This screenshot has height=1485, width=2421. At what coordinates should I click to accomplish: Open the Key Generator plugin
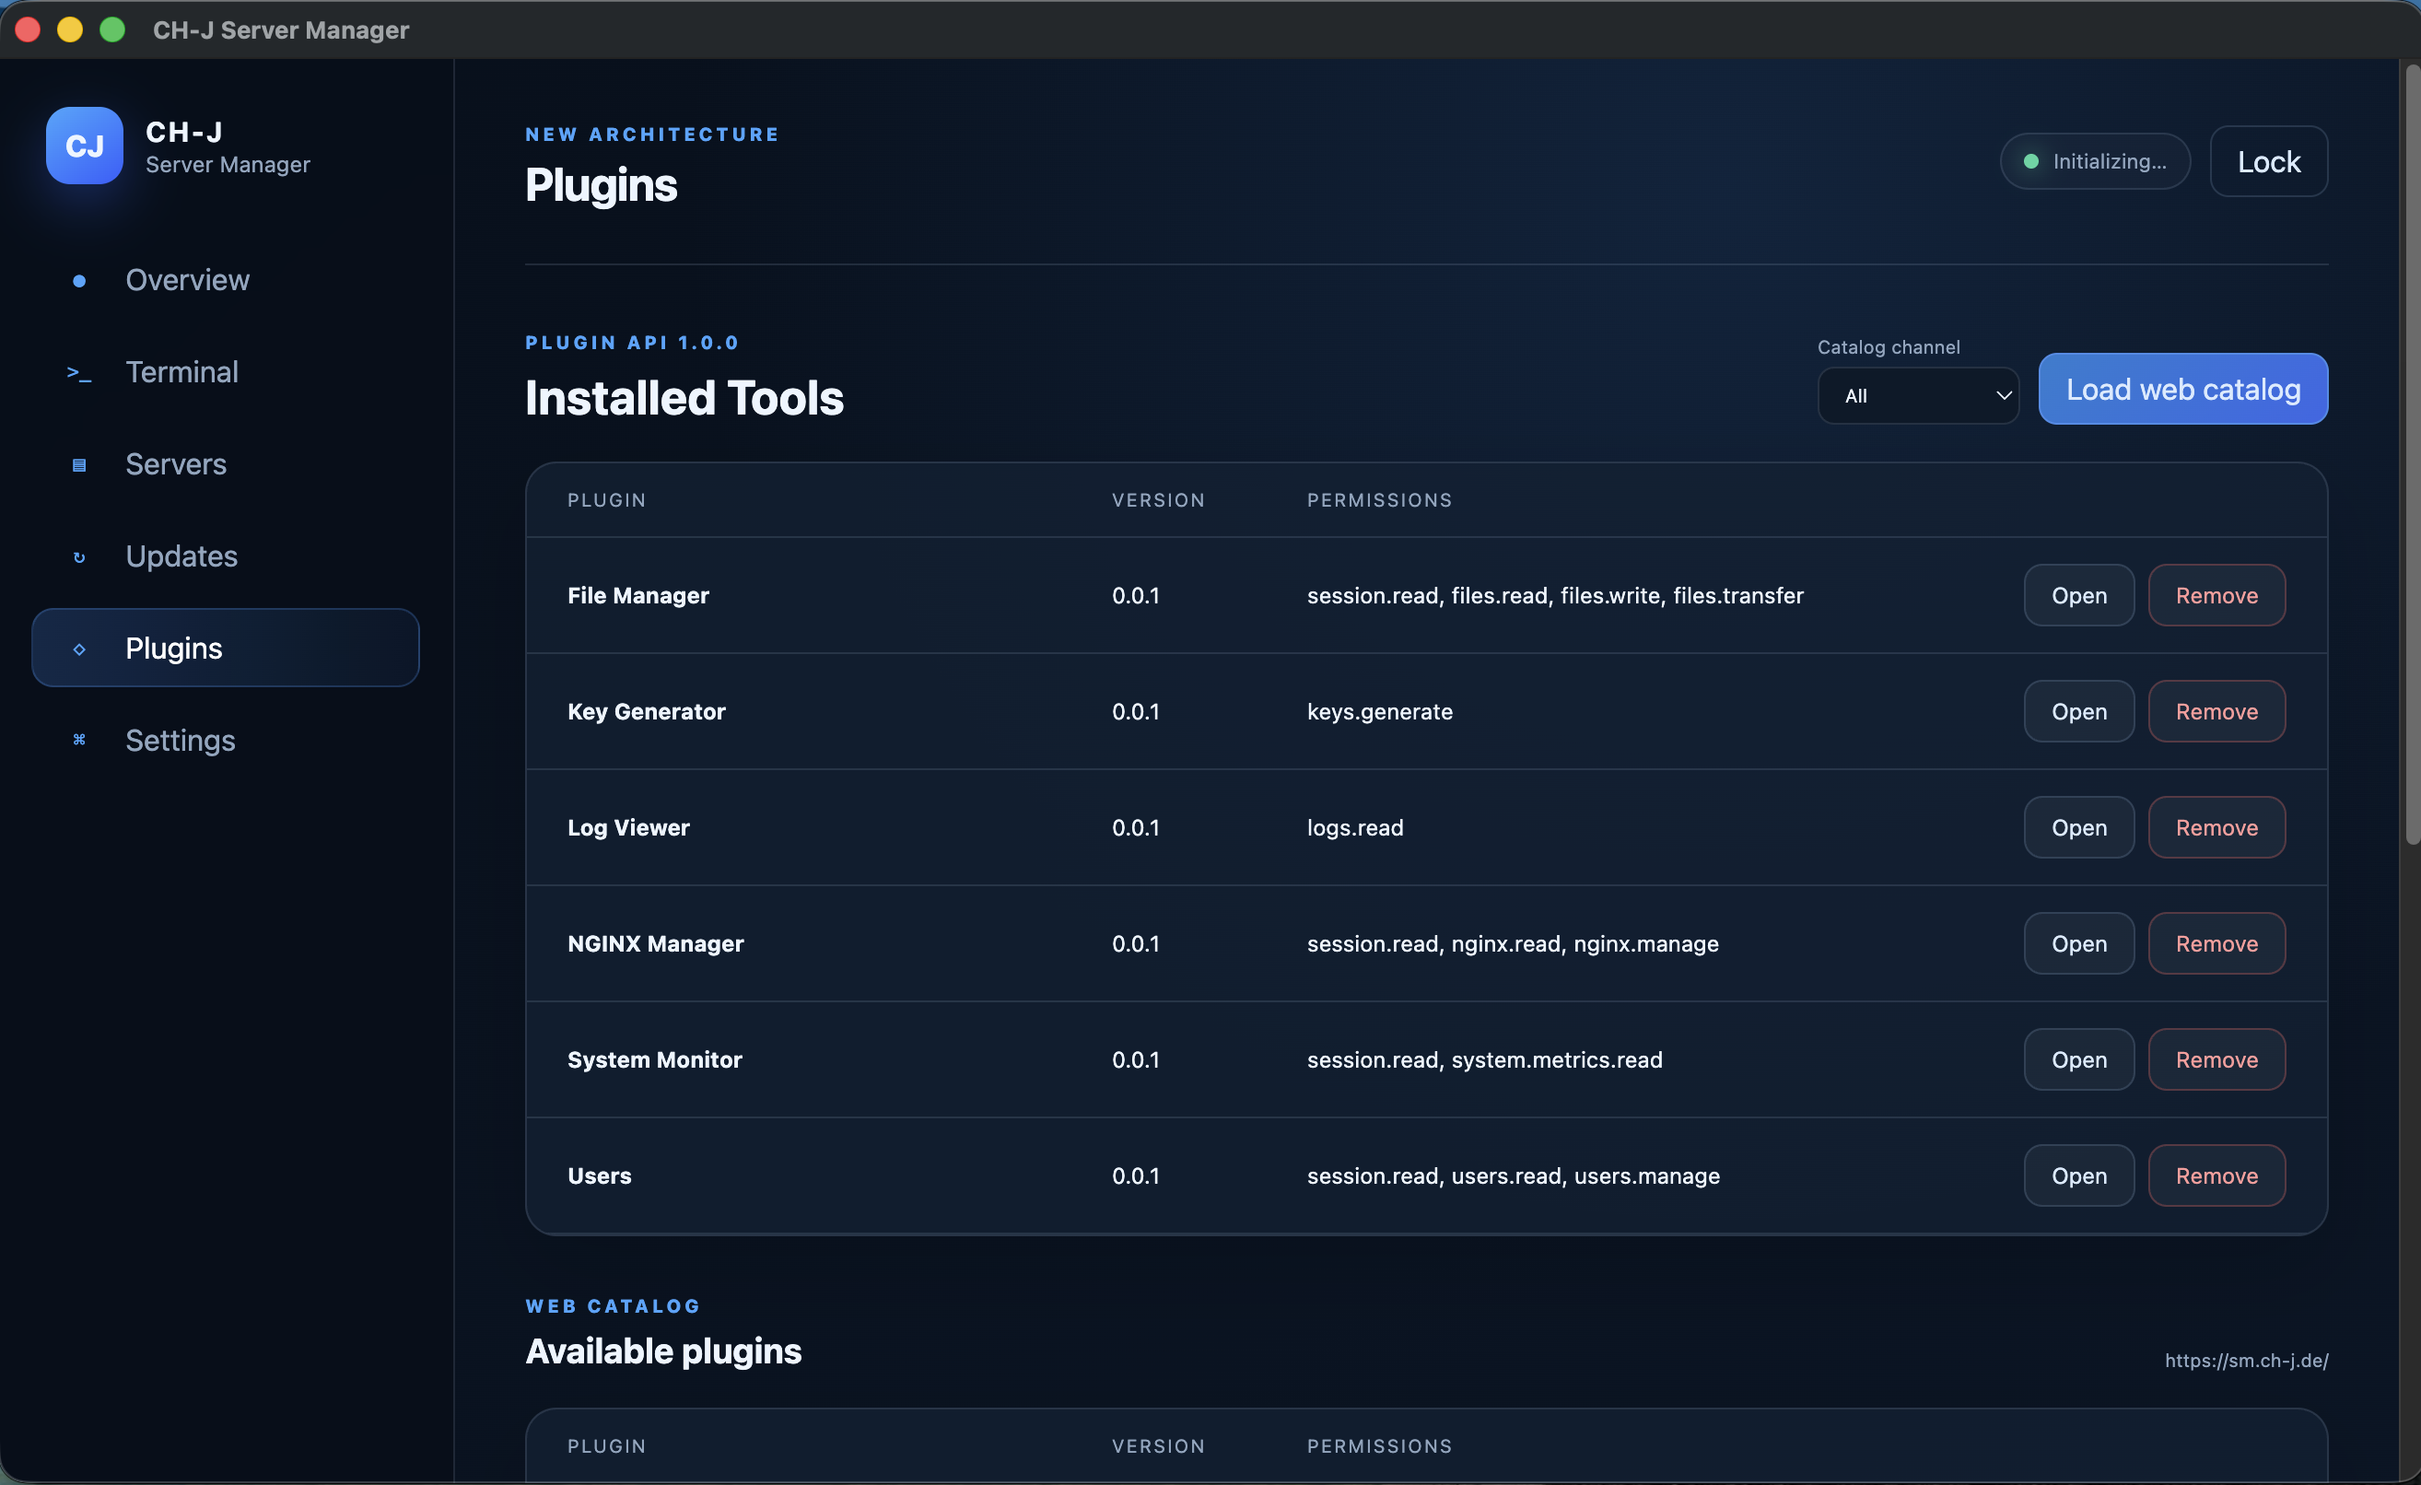[2079, 711]
